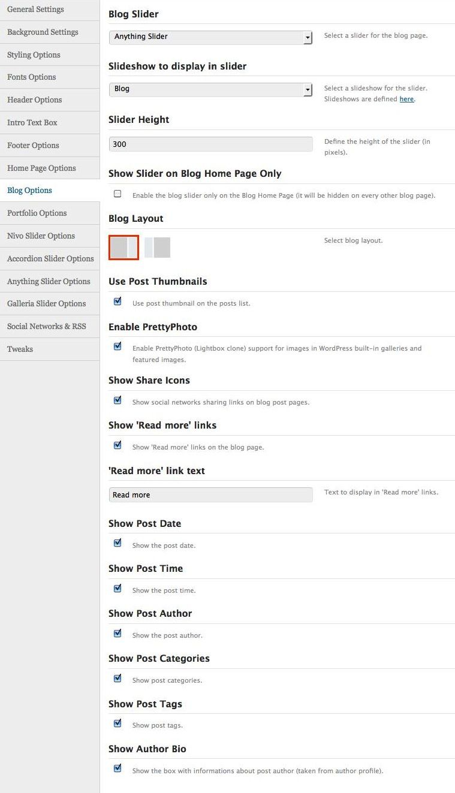Select the right-sidebar blog layout thumbnail

124,248
